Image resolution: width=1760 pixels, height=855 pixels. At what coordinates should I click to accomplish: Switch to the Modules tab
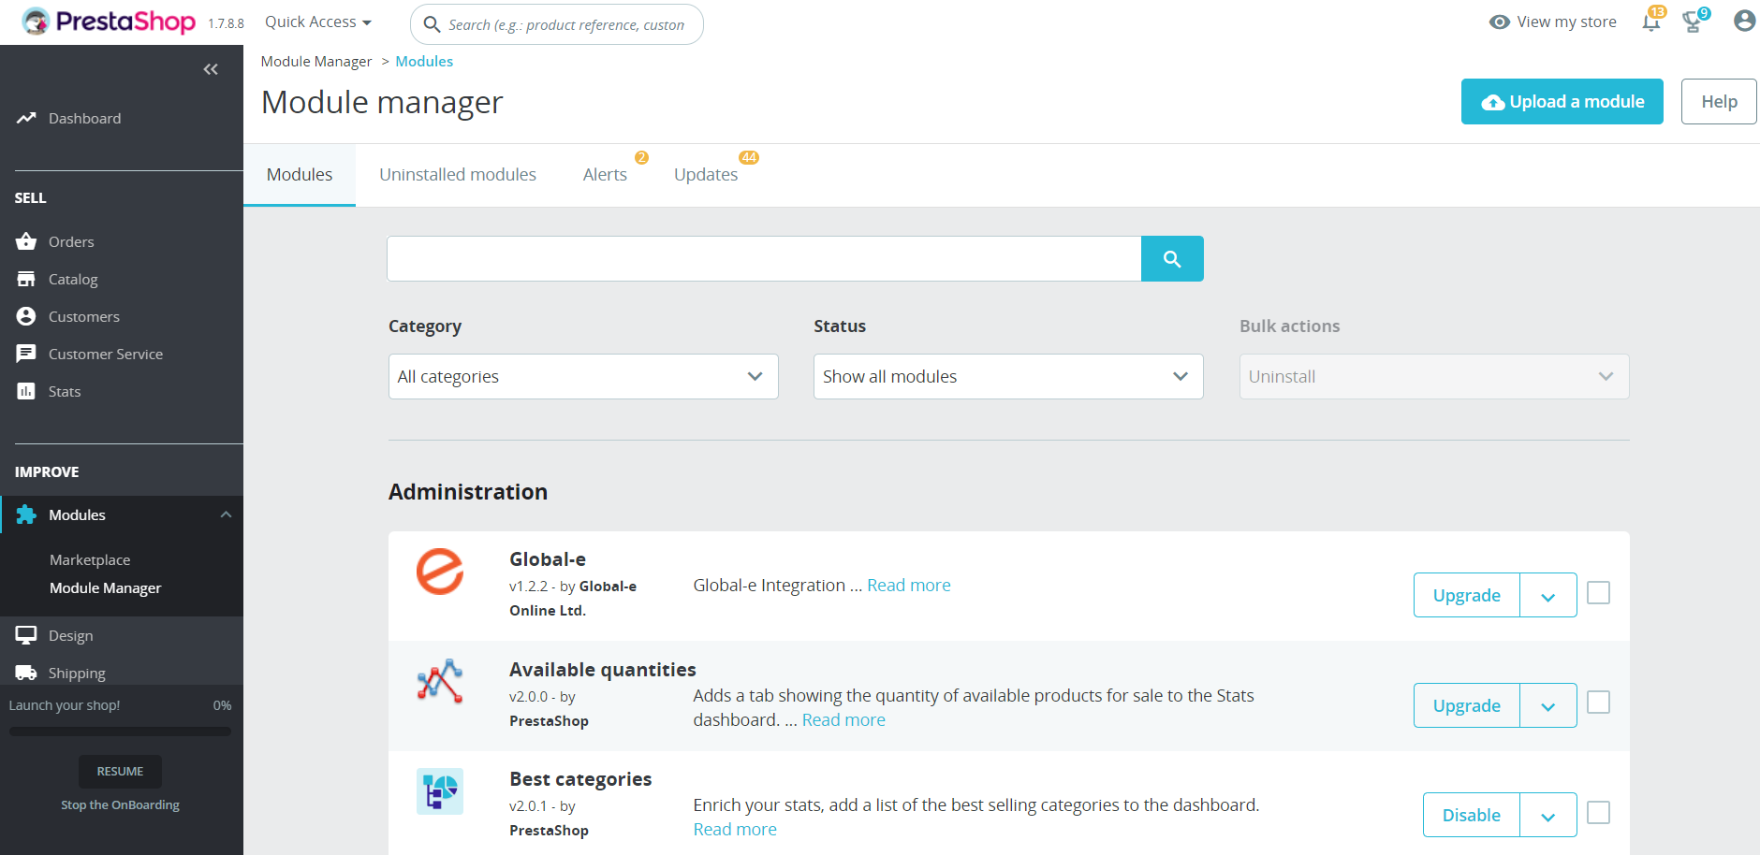point(300,175)
